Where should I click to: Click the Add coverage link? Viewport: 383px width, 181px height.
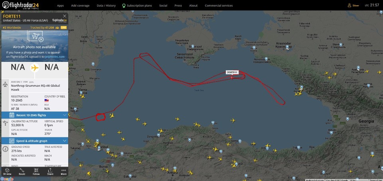coord(80,5)
